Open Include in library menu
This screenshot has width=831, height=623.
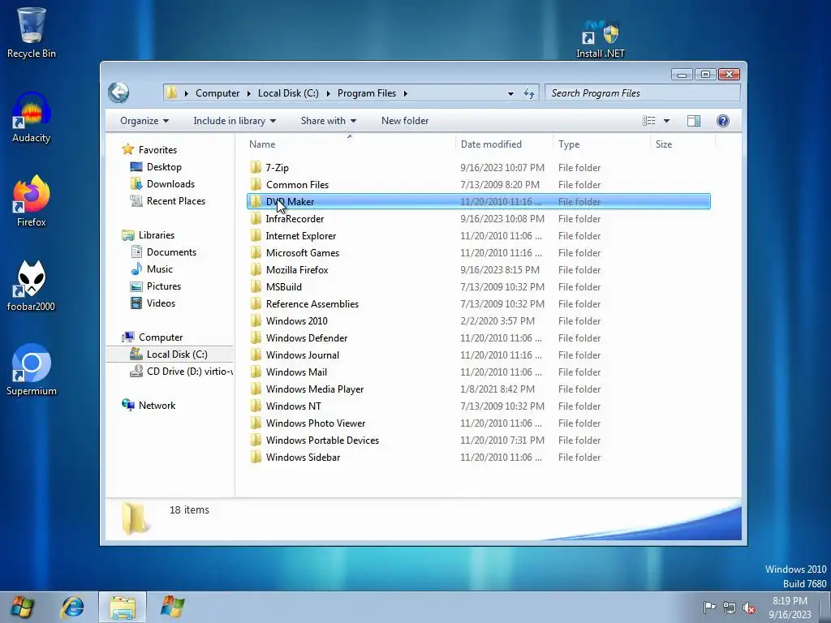(x=235, y=121)
